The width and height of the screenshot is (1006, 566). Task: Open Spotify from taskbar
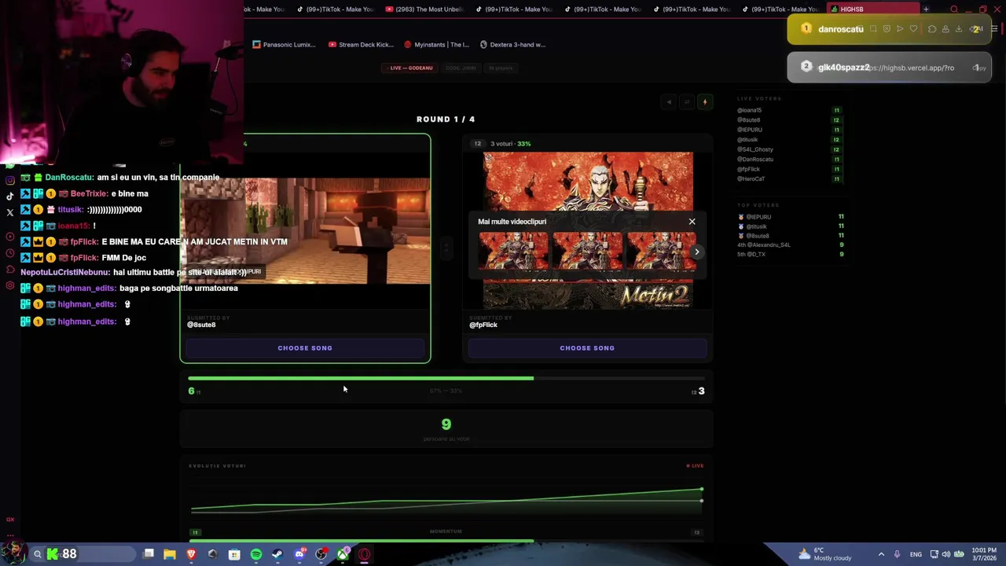click(x=256, y=554)
